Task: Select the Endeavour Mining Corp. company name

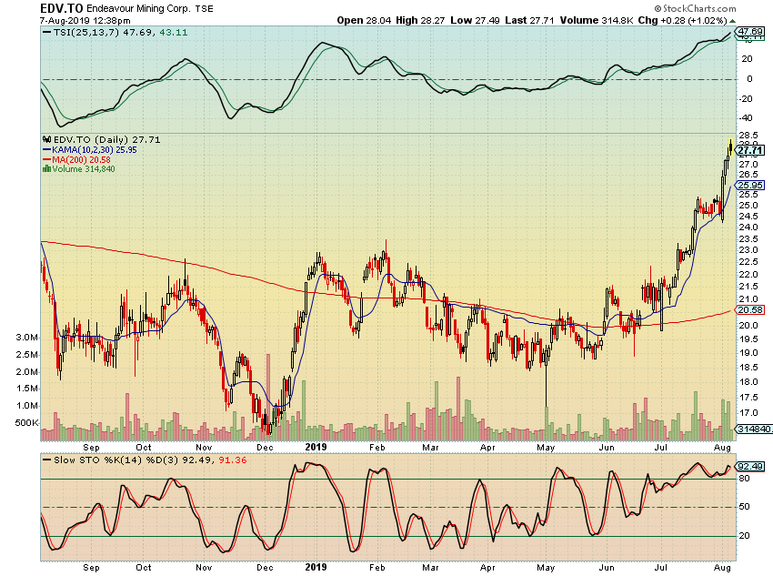Action: [136, 9]
